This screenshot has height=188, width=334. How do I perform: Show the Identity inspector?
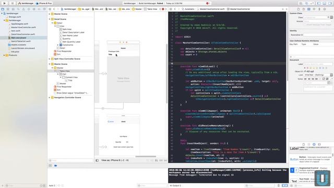click(308, 9)
